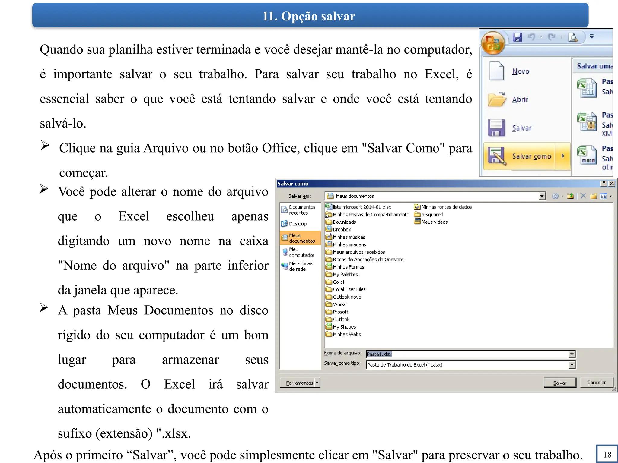This screenshot has width=618, height=463.
Task: Click the Undo arrow icon
Action: click(x=531, y=37)
